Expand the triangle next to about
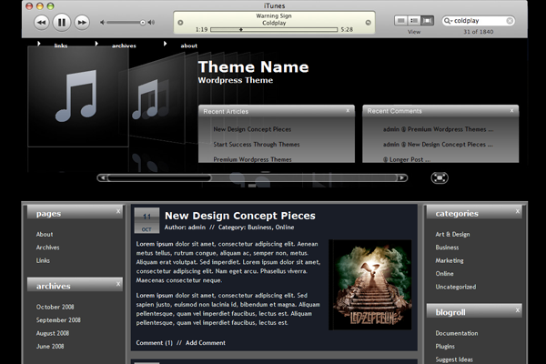This screenshot has height=364, width=546. pos(165,44)
